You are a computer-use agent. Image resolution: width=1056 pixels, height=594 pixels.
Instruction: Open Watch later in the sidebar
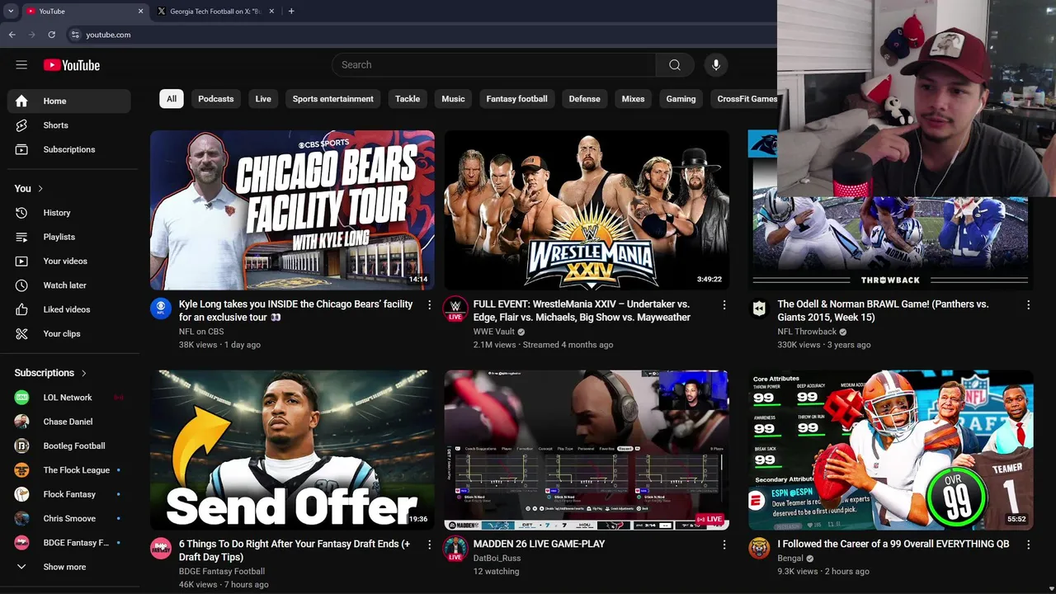pyautogui.click(x=69, y=285)
